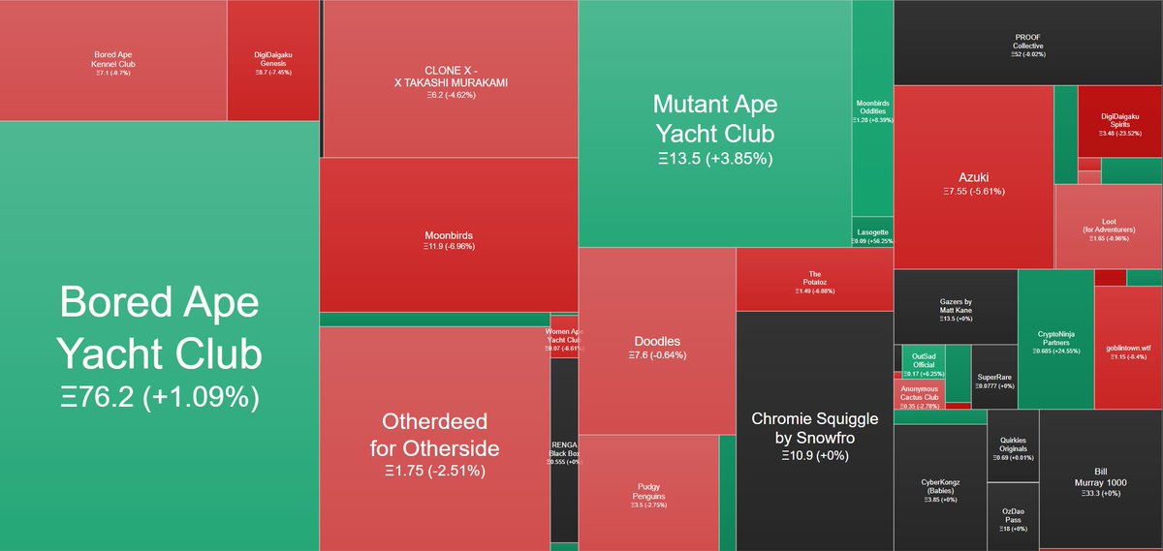The height and width of the screenshot is (551, 1163).
Task: Open the Otherdeed for Otherside tile
Action: pyautogui.click(x=434, y=439)
